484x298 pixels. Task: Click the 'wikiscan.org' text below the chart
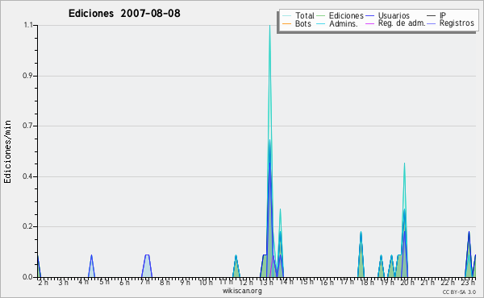pyautogui.click(x=242, y=291)
